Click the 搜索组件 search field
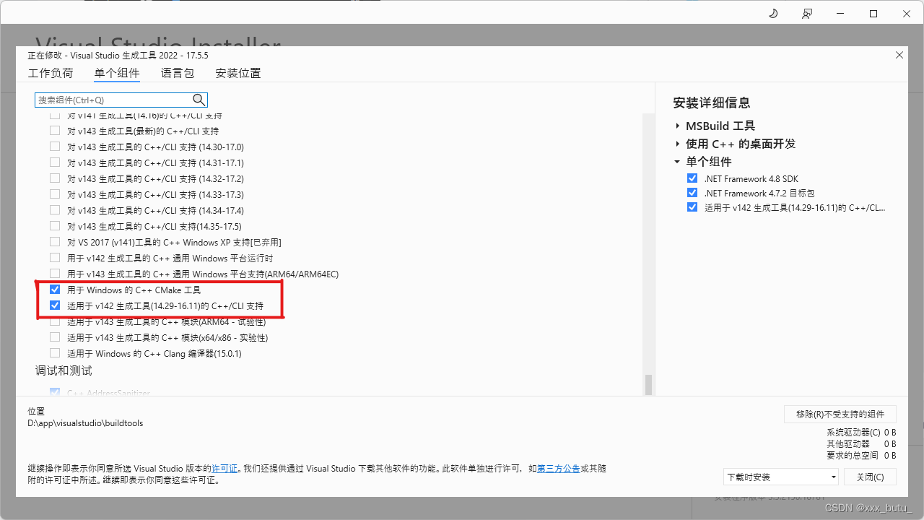This screenshot has height=520, width=924. (x=108, y=100)
